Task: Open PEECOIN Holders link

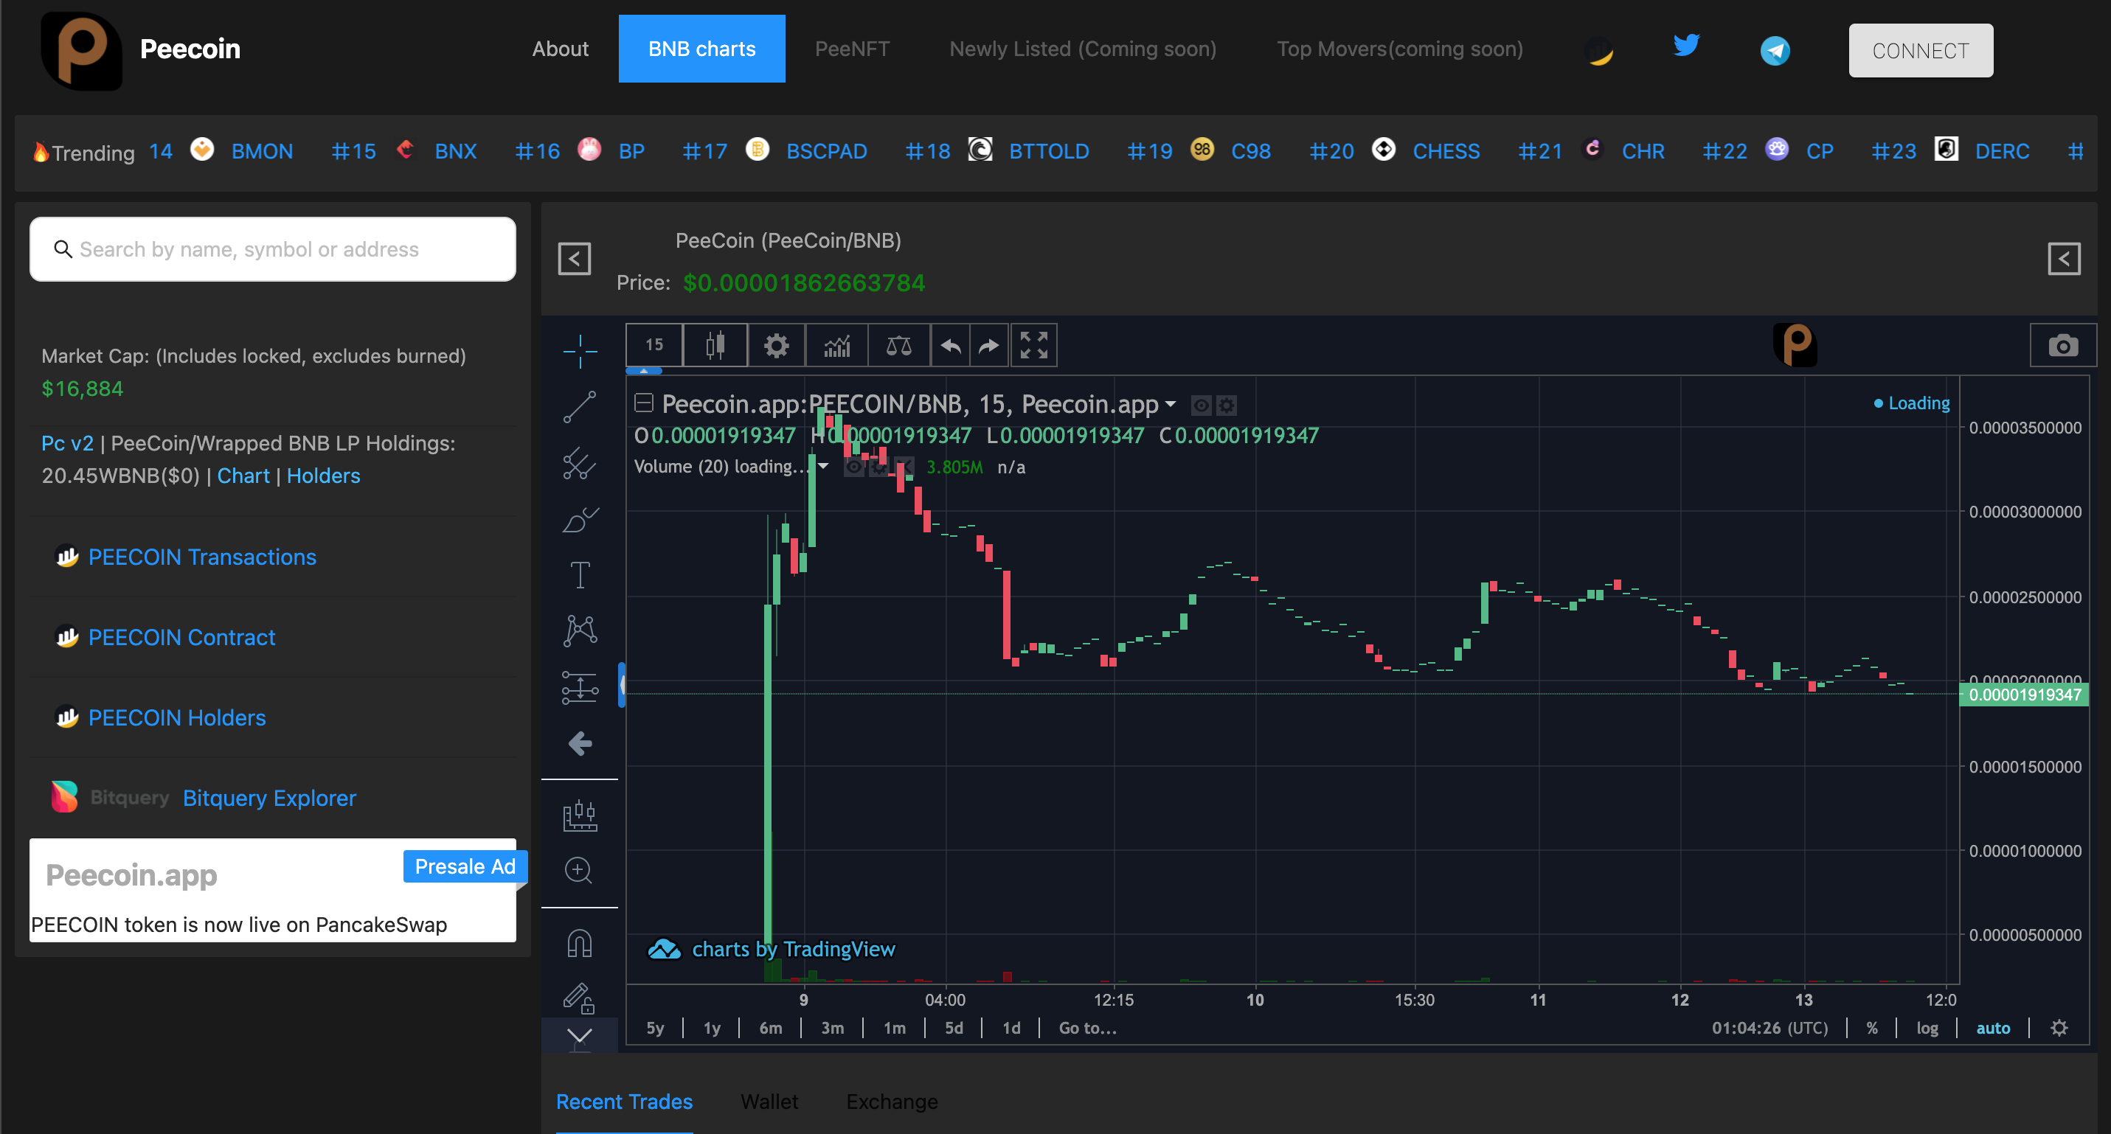Action: coord(177,717)
